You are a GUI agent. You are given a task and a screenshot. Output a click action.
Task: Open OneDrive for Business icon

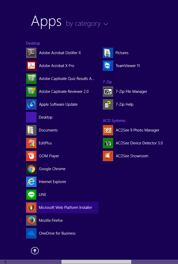click(x=31, y=233)
